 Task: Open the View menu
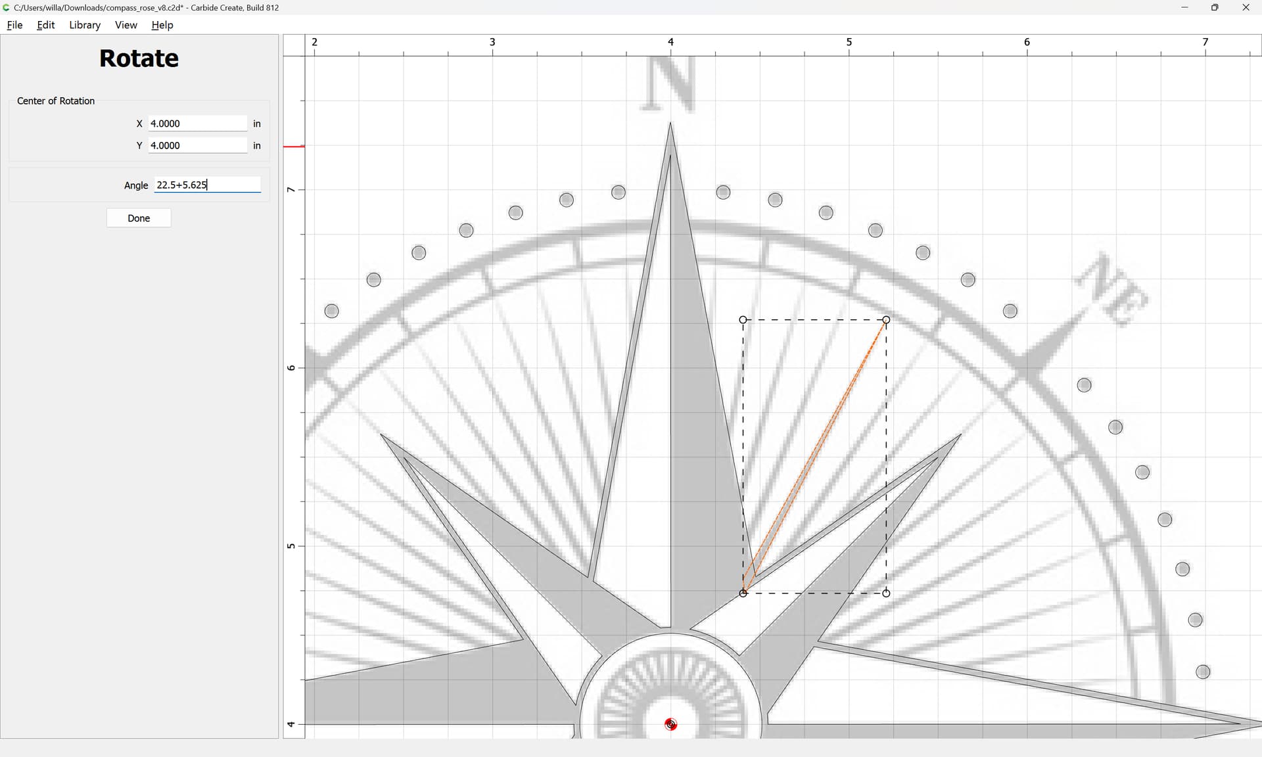tap(126, 25)
